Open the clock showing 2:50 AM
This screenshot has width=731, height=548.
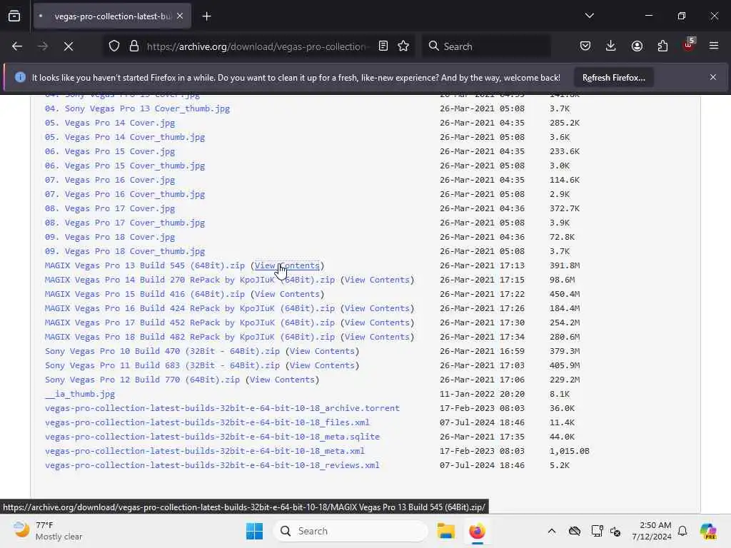pyautogui.click(x=652, y=531)
